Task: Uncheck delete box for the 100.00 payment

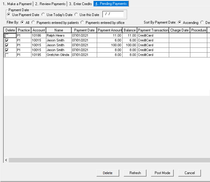Action: coord(7,45)
